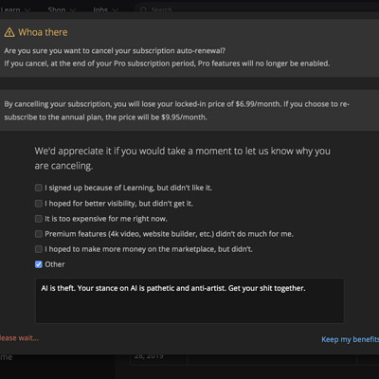Click the 'Whoa there' heading

(x=43, y=32)
